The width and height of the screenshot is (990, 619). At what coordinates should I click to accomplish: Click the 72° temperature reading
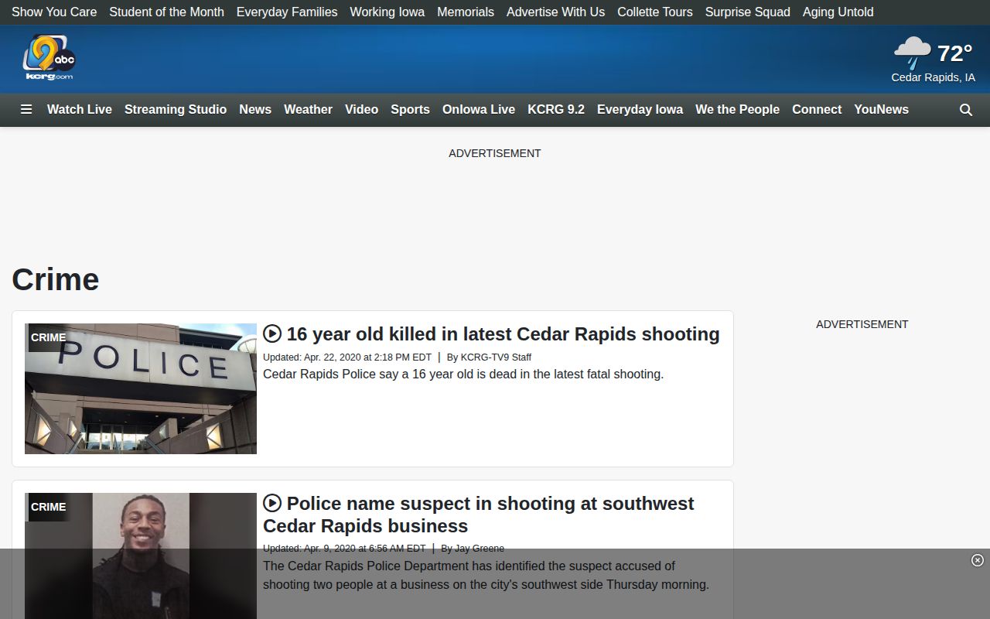click(954, 53)
